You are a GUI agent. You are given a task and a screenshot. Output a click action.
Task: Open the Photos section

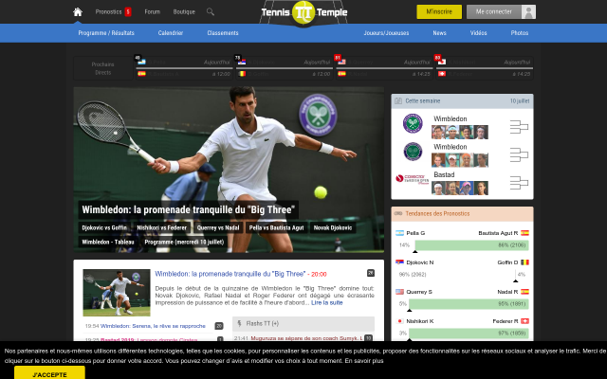pos(519,33)
